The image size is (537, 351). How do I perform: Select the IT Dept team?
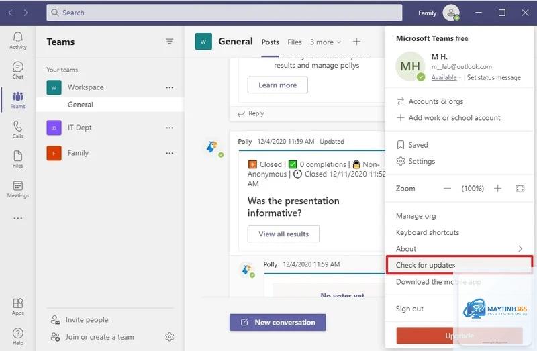point(109,128)
